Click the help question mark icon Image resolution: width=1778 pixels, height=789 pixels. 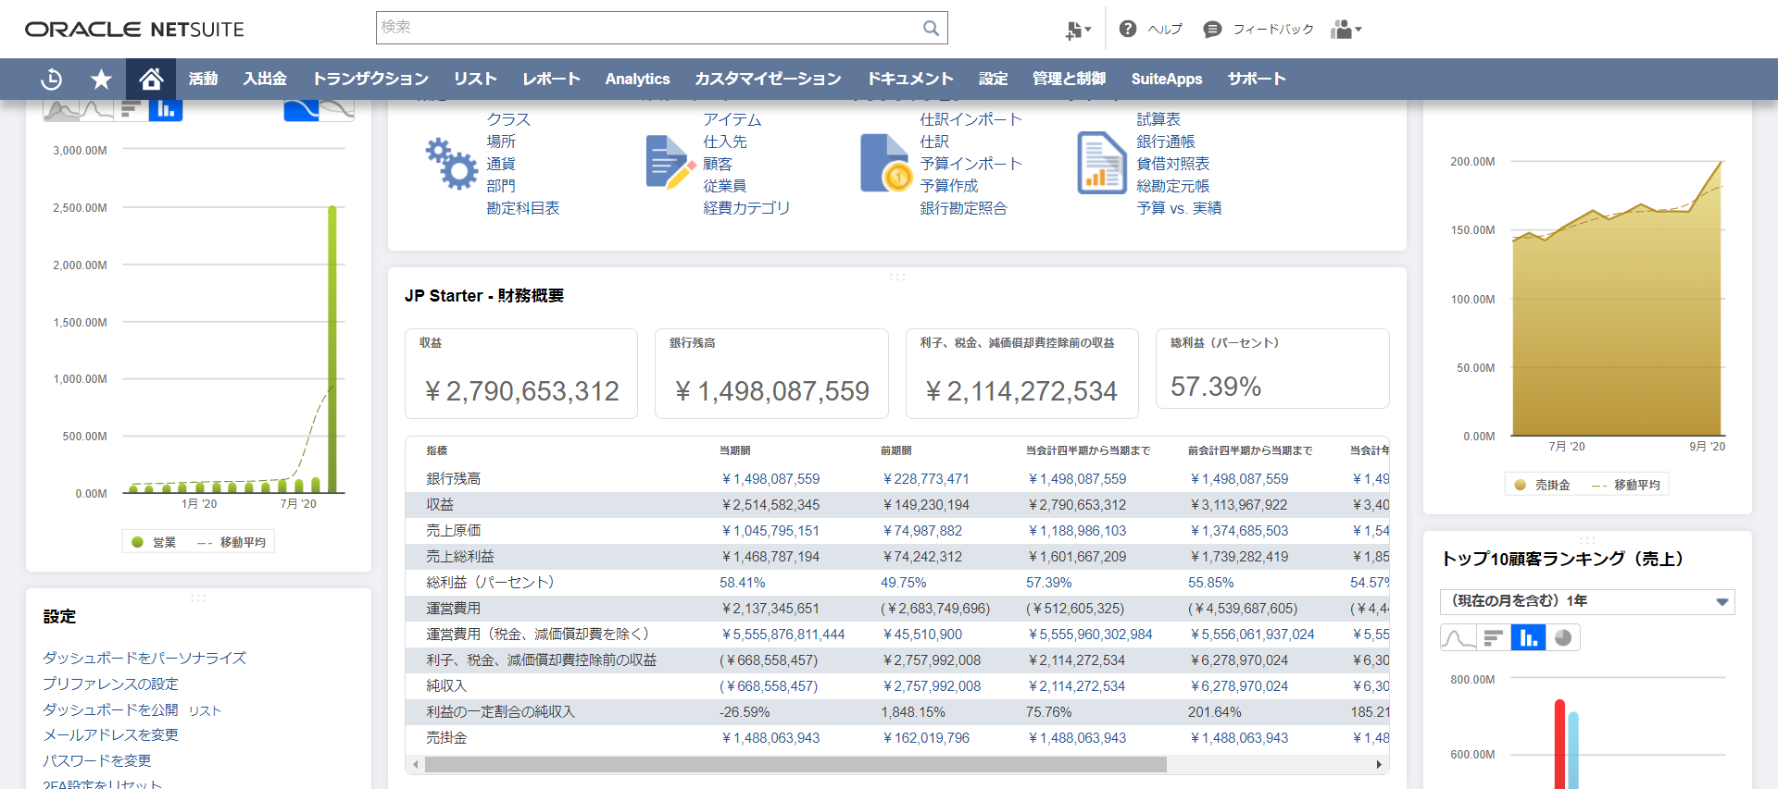1127,29
